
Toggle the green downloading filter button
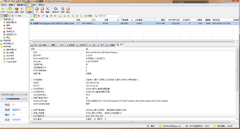coord(35,16)
